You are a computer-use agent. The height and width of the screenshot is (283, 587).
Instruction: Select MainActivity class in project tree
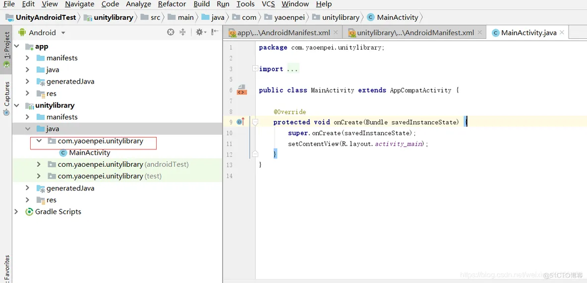85,153
